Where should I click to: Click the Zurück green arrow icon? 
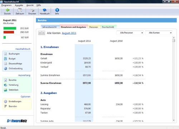click(x=8, y=10)
